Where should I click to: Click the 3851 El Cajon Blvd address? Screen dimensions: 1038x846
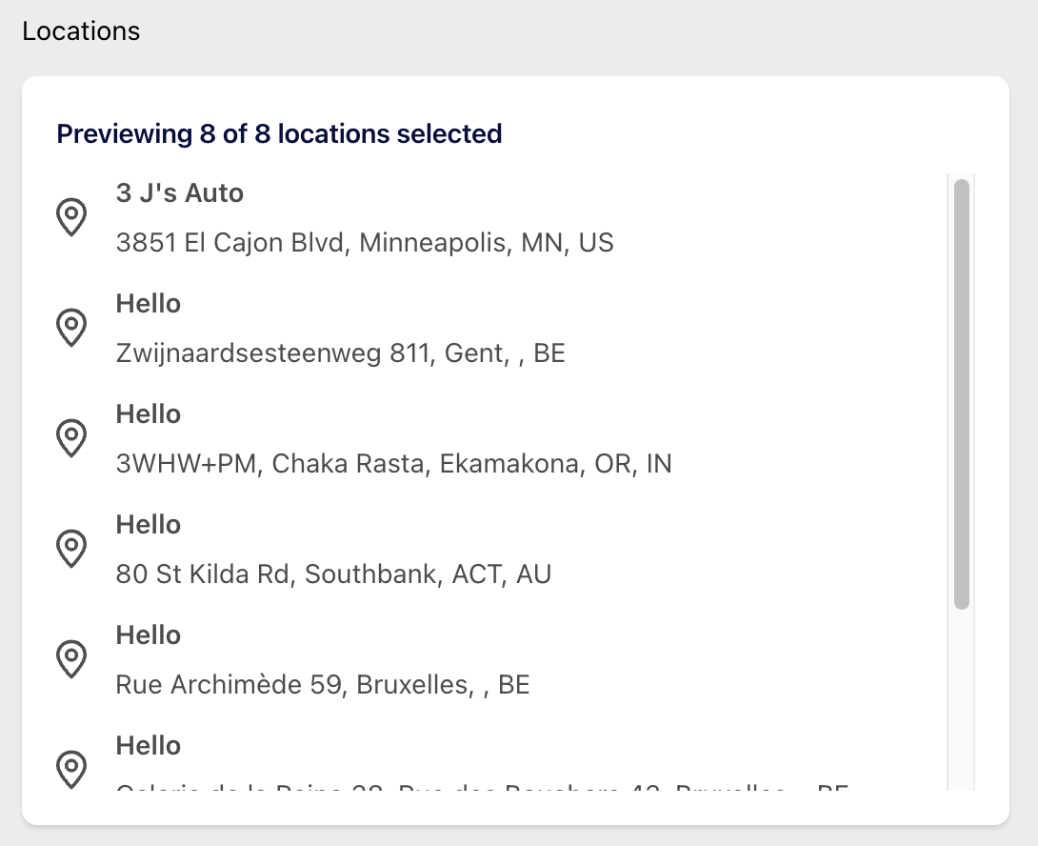coord(365,243)
